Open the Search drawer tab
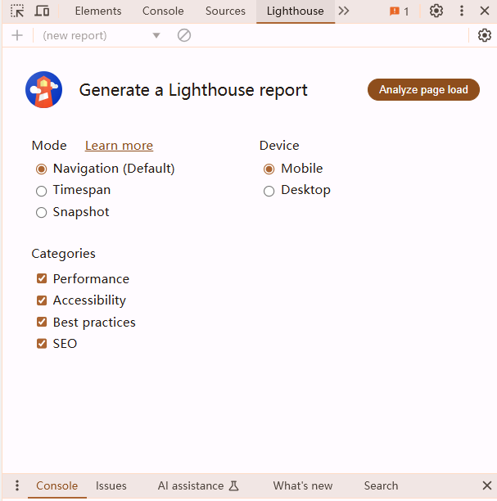 tap(381, 486)
